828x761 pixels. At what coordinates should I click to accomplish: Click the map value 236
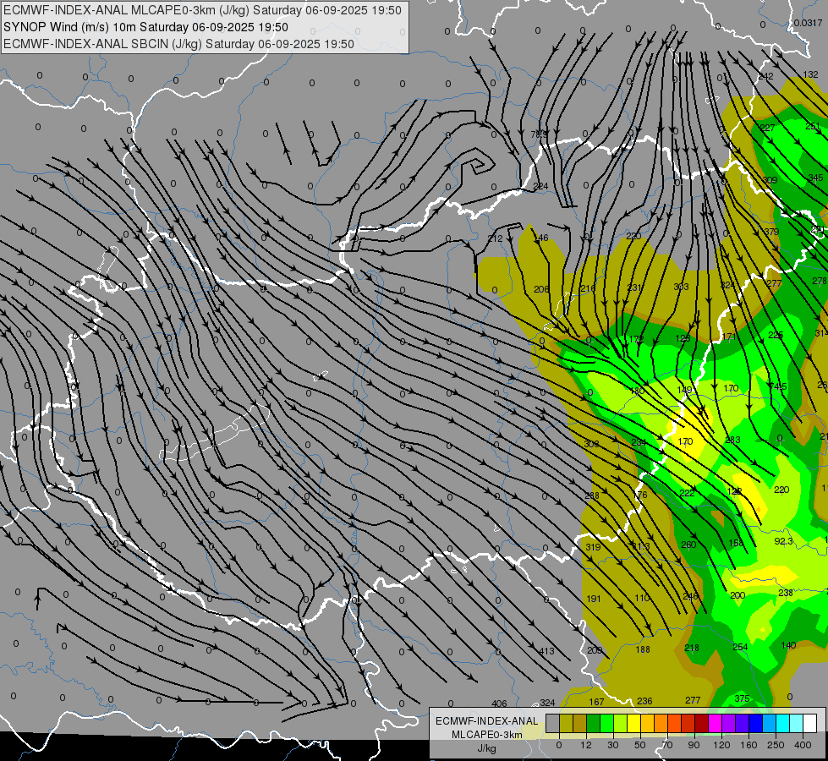(644, 701)
